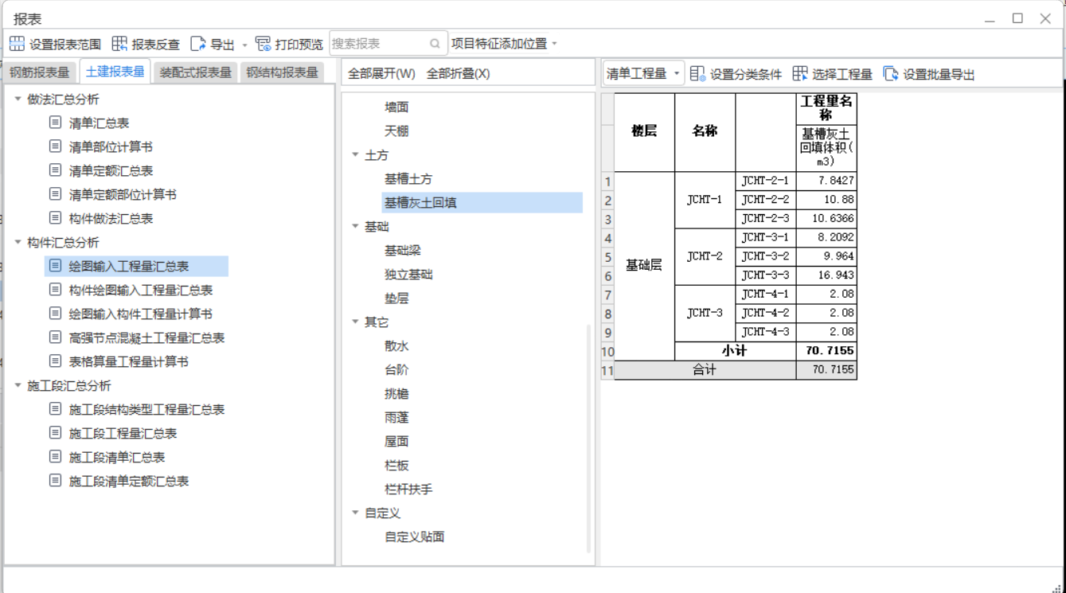Collapse the 做法汇总分析 tree node

pos(18,99)
